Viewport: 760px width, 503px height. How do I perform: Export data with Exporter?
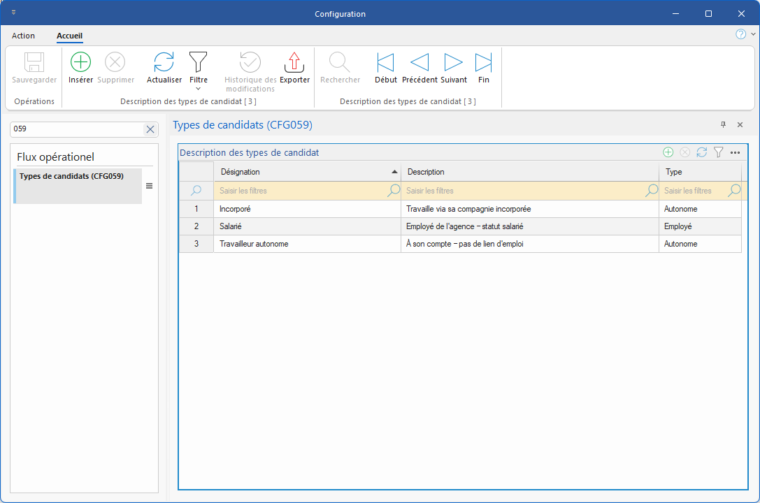(x=294, y=68)
